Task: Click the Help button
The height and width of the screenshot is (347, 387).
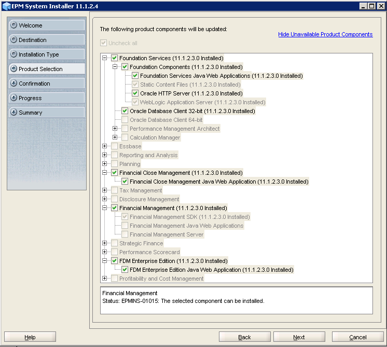Action: click(30, 337)
